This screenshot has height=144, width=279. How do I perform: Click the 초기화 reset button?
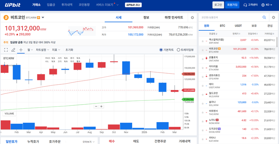pyautogui.click(x=69, y=50)
